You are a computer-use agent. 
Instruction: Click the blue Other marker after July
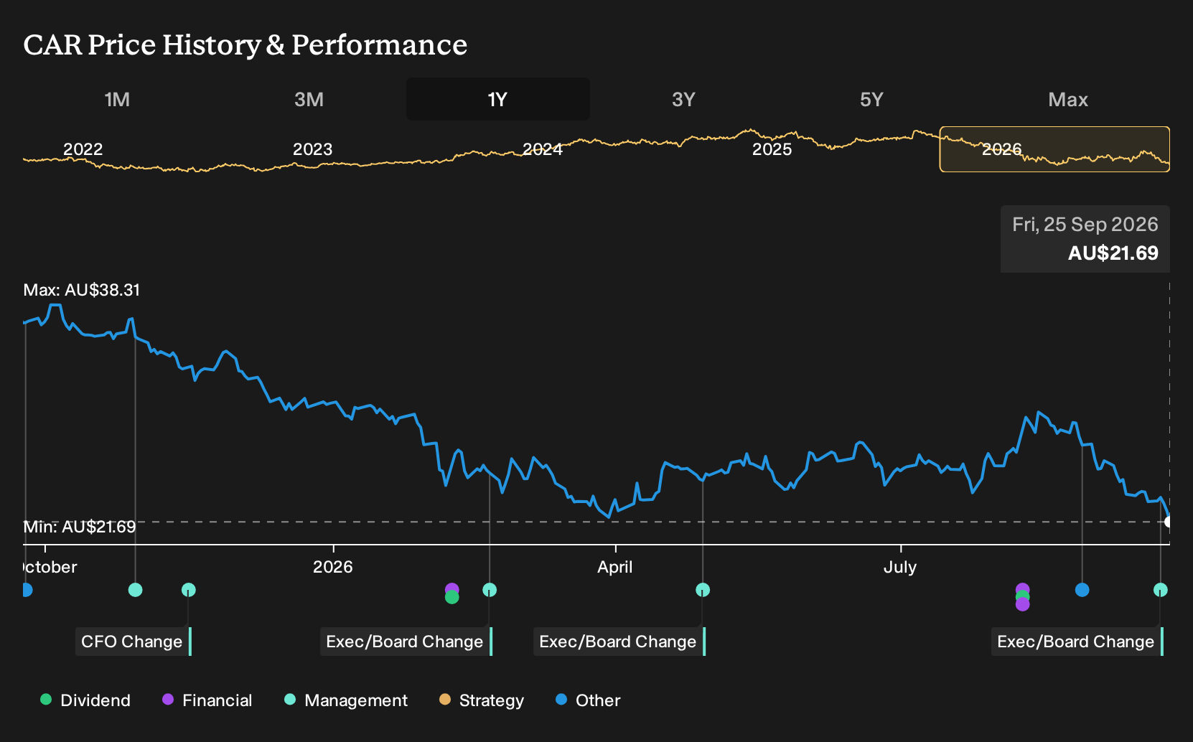[1082, 590]
